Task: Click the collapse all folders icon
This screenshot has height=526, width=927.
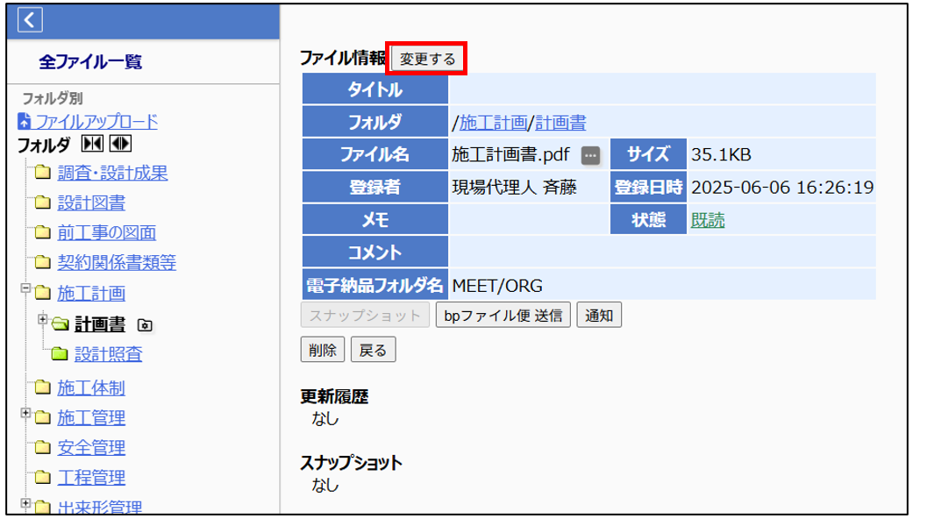Action: (x=91, y=144)
